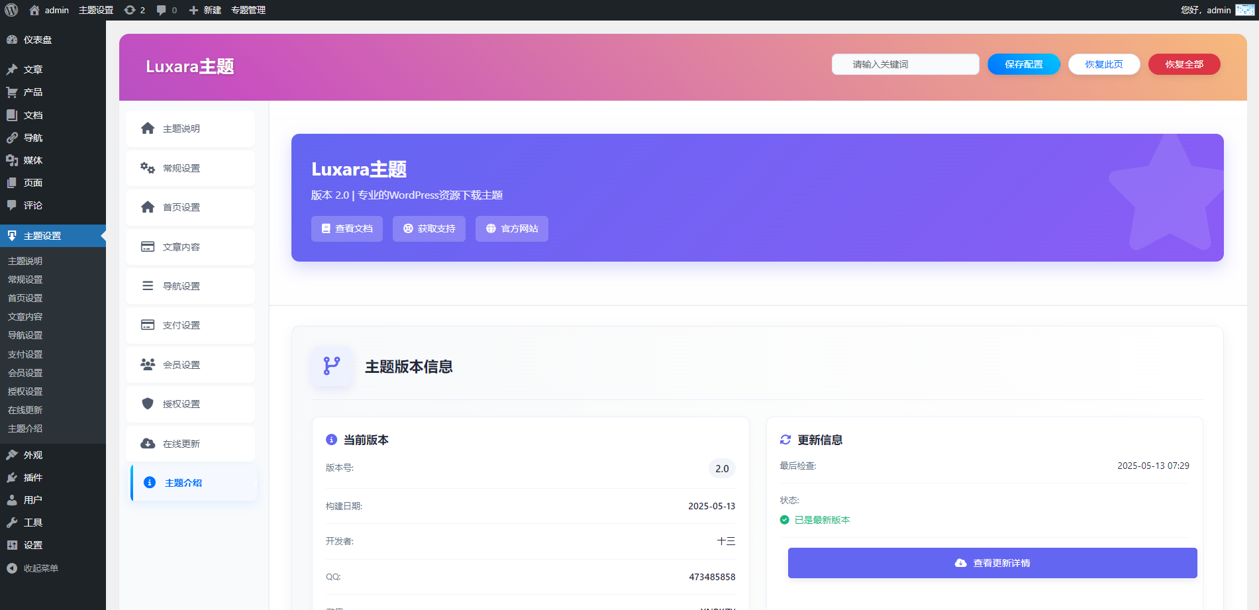Click the comments bubble icon in admin bar

point(161,10)
